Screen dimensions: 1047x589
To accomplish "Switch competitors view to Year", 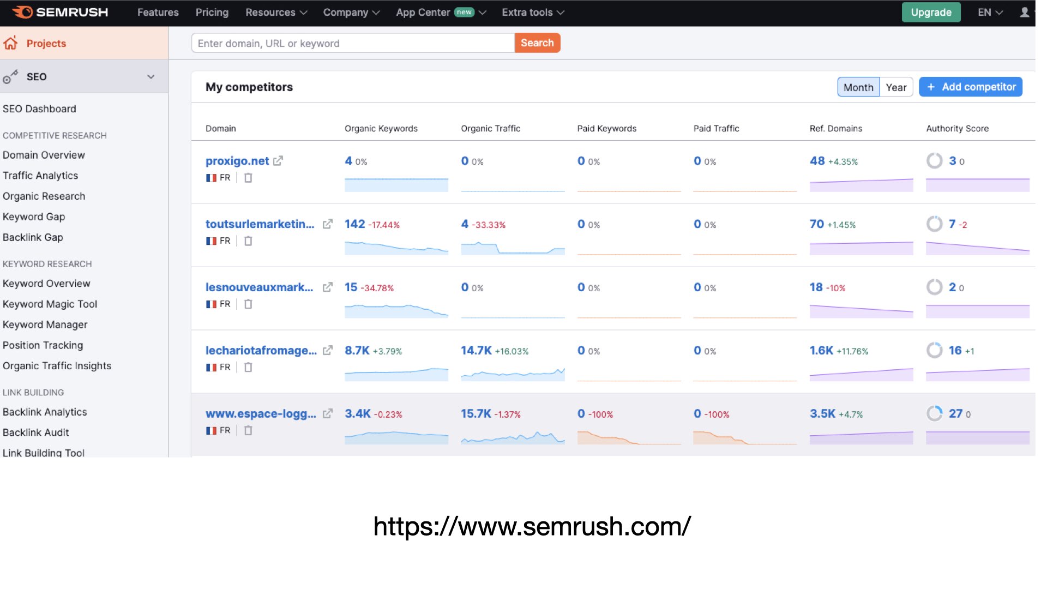I will coord(896,87).
